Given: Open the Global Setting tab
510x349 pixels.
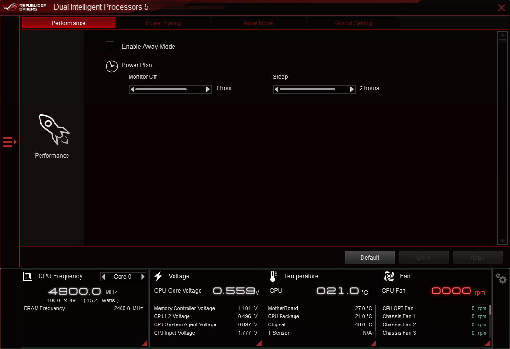Looking at the screenshot, I should [353, 23].
